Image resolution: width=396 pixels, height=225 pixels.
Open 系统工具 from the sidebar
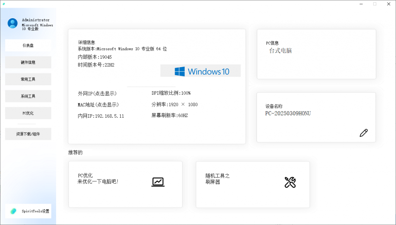click(x=28, y=96)
